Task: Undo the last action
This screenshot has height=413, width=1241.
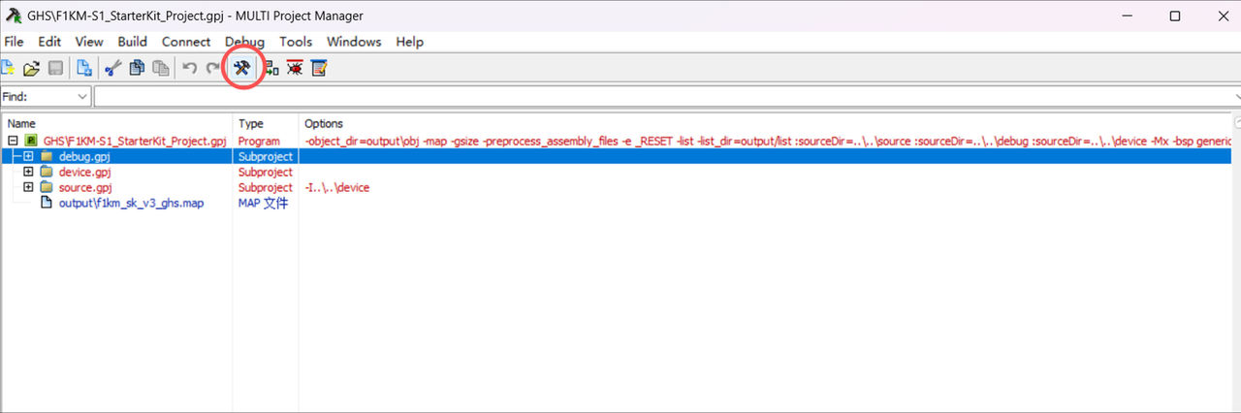Action: (190, 68)
